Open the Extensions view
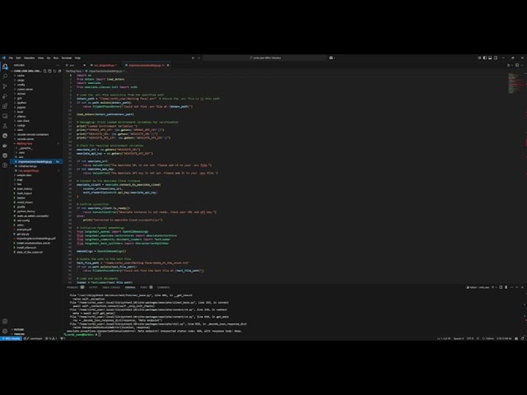The width and height of the screenshot is (527, 395). click(x=5, y=106)
